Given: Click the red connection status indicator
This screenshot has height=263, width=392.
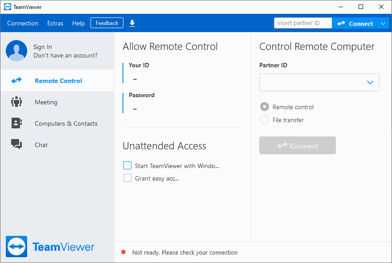Looking at the screenshot, I should click(123, 252).
